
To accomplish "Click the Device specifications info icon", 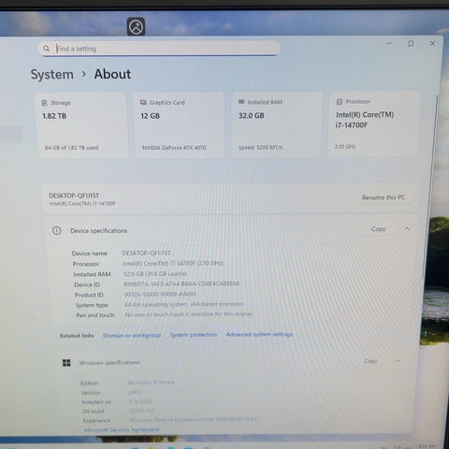I will click(x=57, y=231).
